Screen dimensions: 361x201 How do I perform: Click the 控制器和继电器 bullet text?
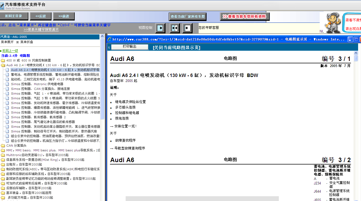coord(127,113)
